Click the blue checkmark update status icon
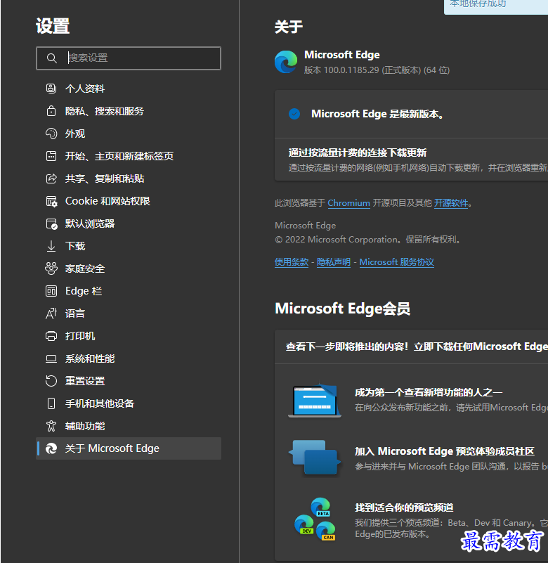 coord(294,114)
